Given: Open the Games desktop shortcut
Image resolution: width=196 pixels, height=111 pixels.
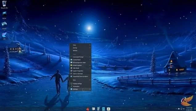Looking at the screenshot, I should coord(4,25).
